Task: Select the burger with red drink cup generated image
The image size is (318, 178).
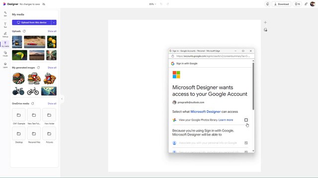Action: [34, 78]
